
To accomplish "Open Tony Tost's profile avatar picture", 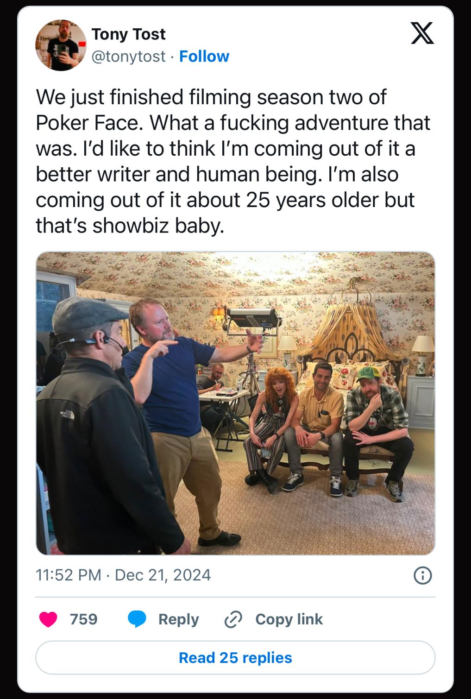I will click(x=61, y=45).
